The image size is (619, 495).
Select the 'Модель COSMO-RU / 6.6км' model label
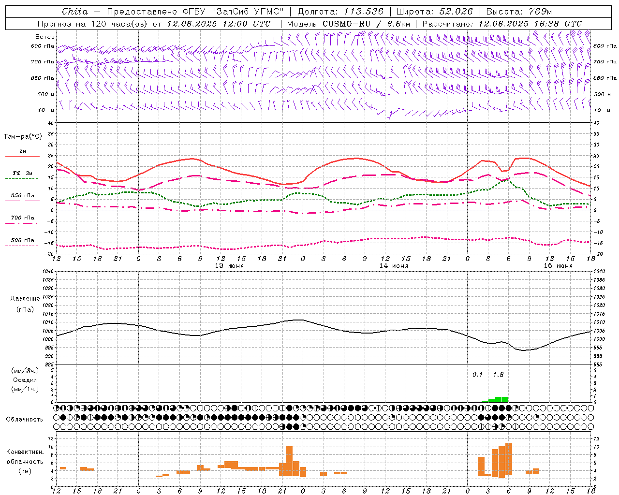click(349, 24)
